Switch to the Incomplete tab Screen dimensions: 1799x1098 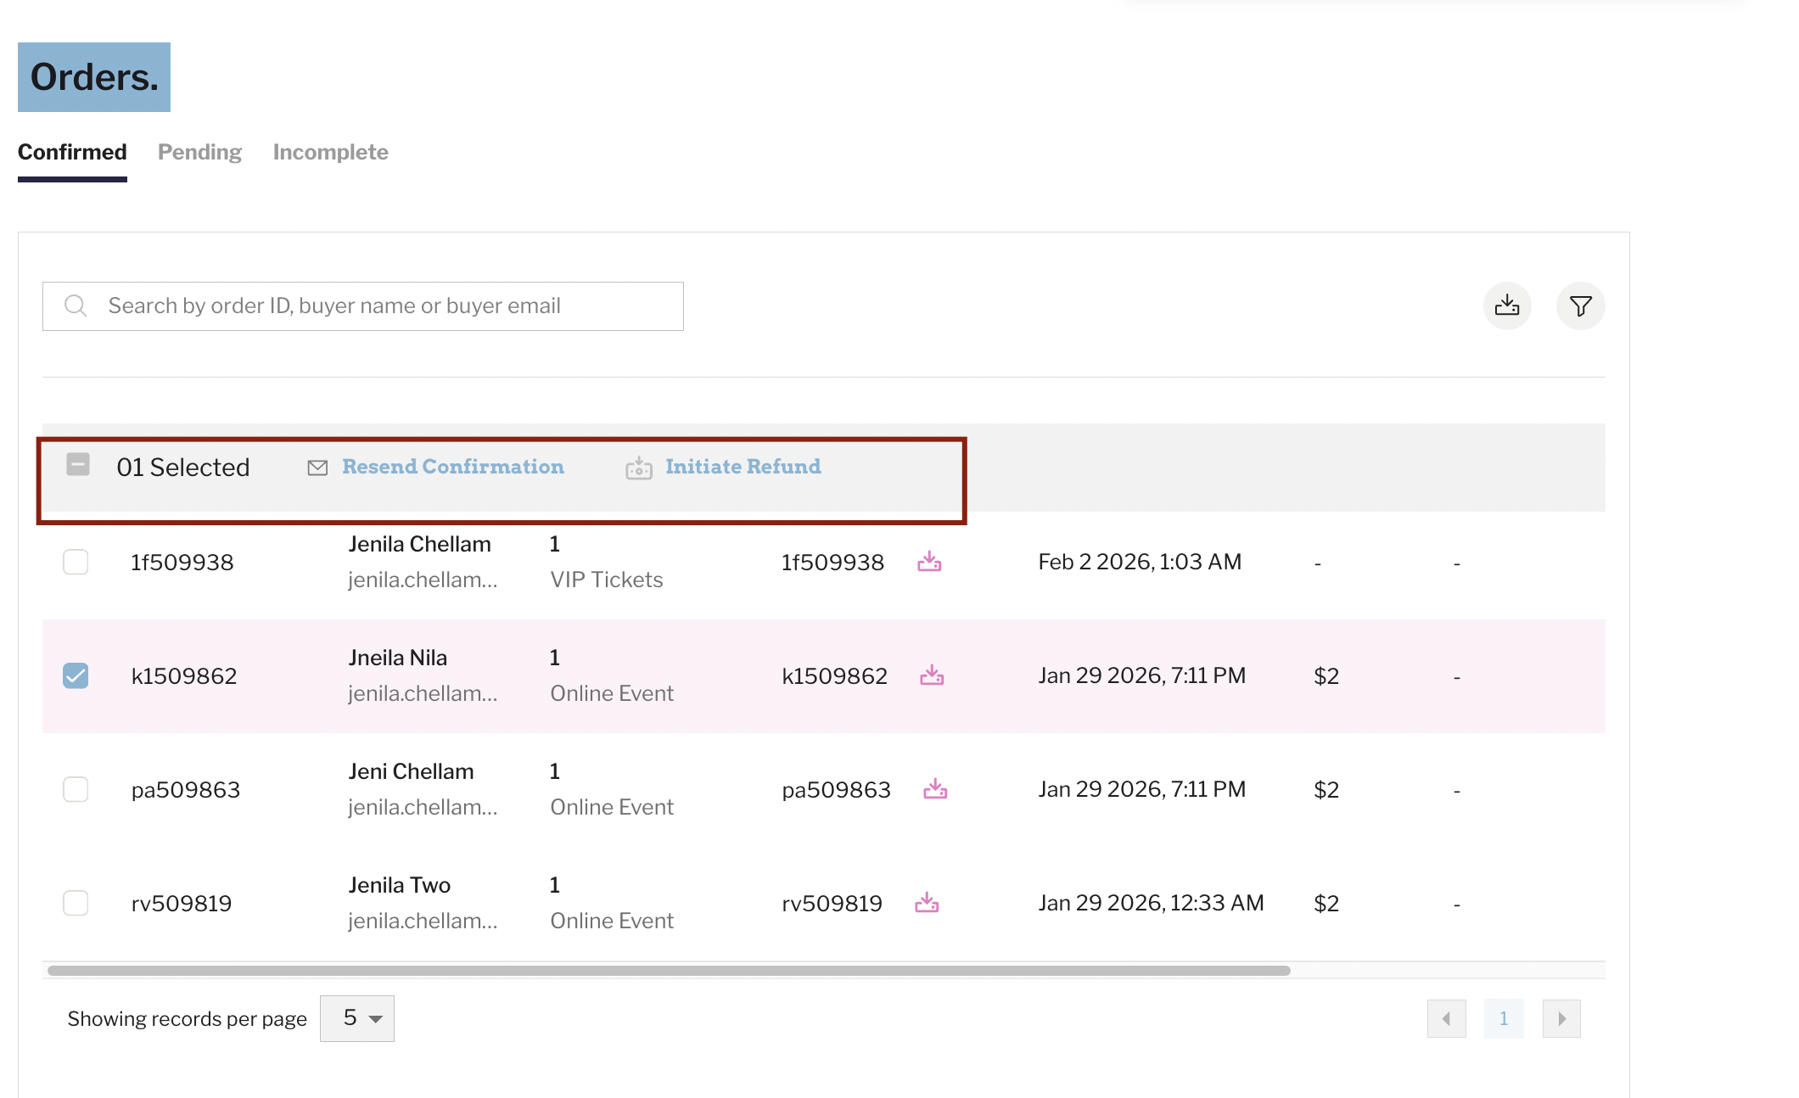(330, 152)
